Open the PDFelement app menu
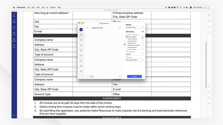 pyautogui.click(x=21, y=7)
